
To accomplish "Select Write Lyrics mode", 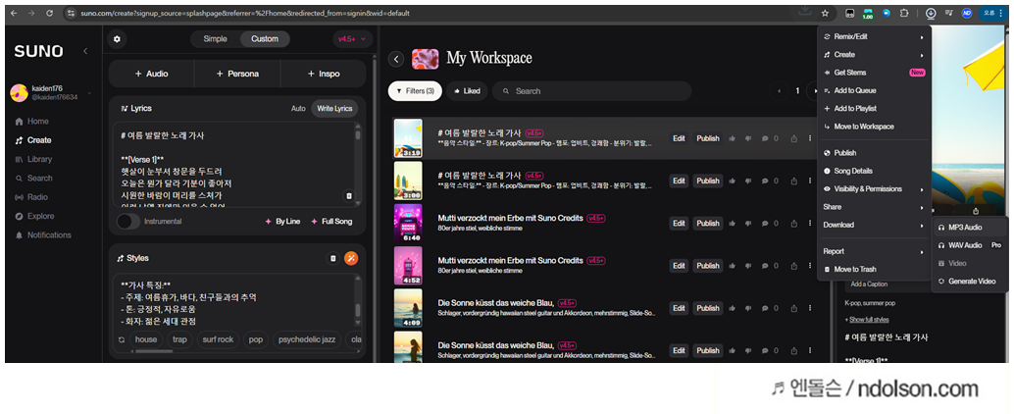I will (x=333, y=109).
